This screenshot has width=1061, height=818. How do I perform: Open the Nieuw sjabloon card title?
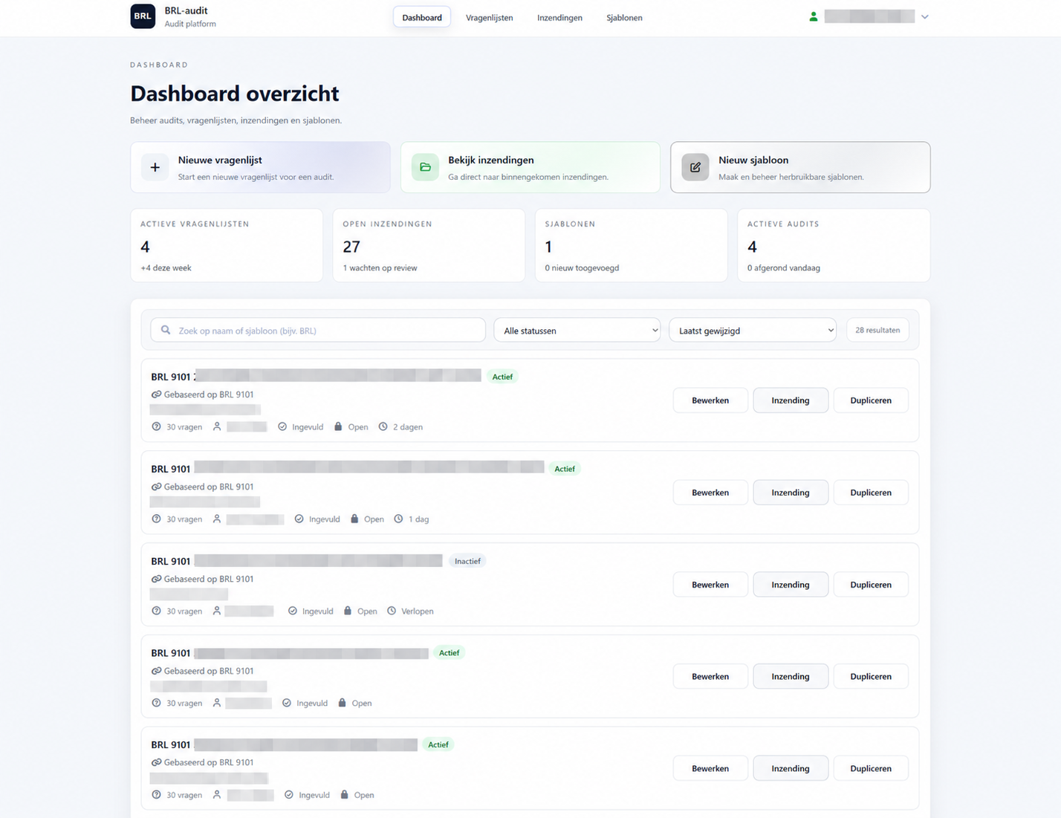(753, 160)
